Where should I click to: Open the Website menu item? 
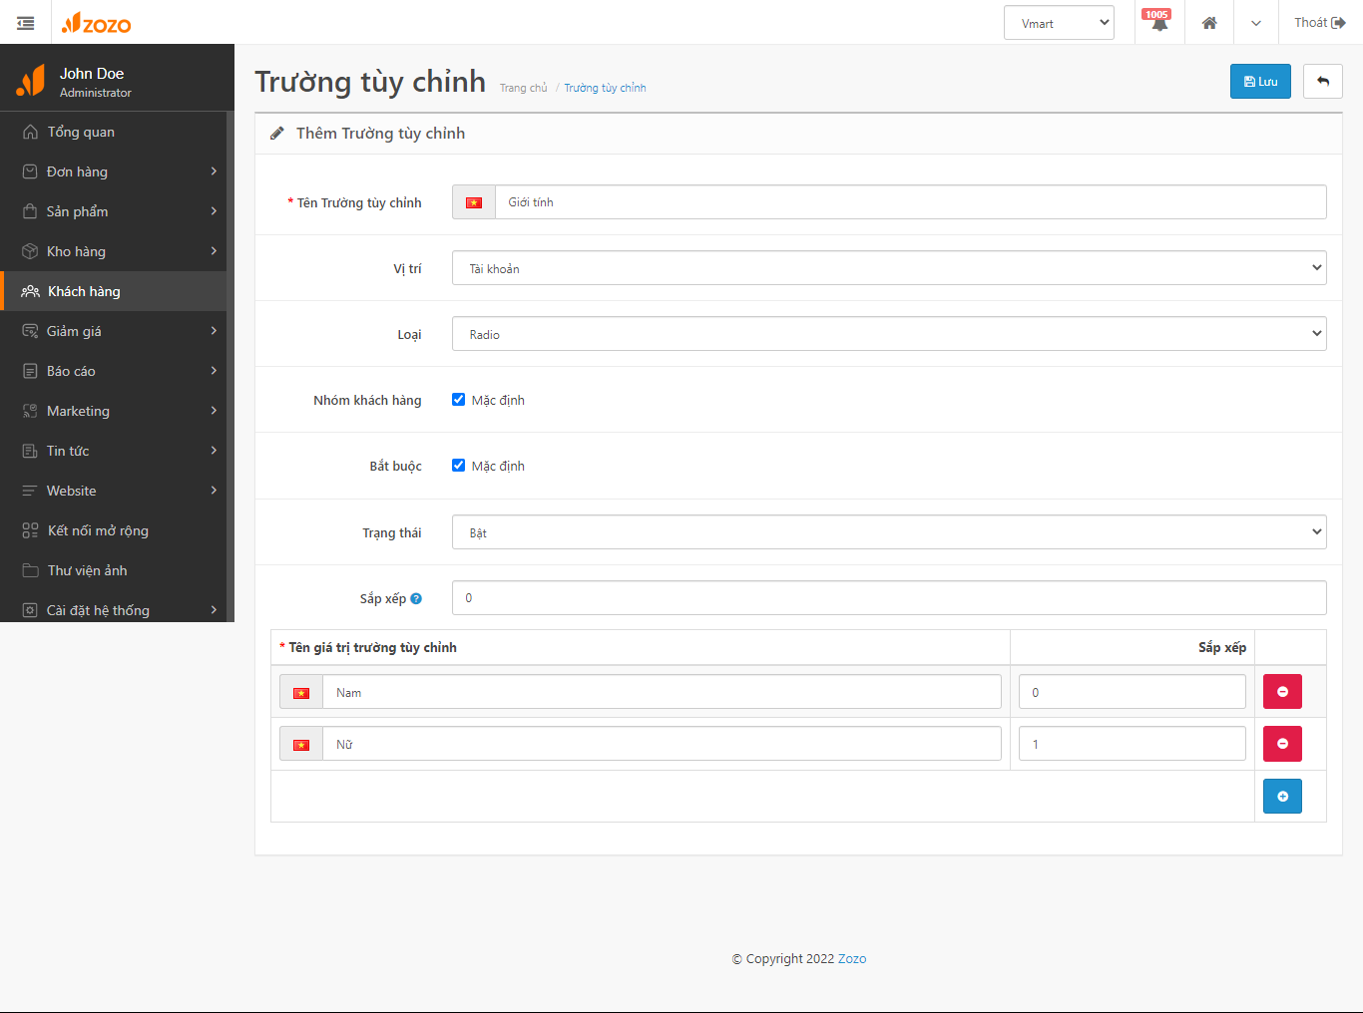(x=114, y=491)
